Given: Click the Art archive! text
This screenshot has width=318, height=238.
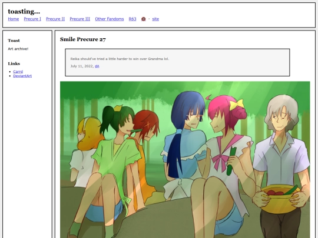Looking at the screenshot, I should pos(18,49).
